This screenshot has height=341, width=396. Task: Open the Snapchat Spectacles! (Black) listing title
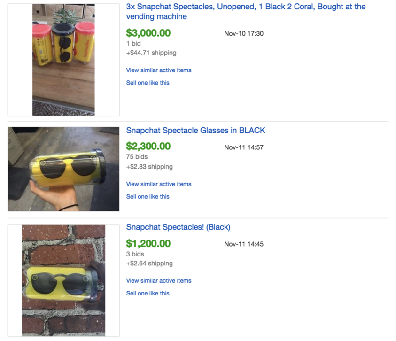pos(178,227)
